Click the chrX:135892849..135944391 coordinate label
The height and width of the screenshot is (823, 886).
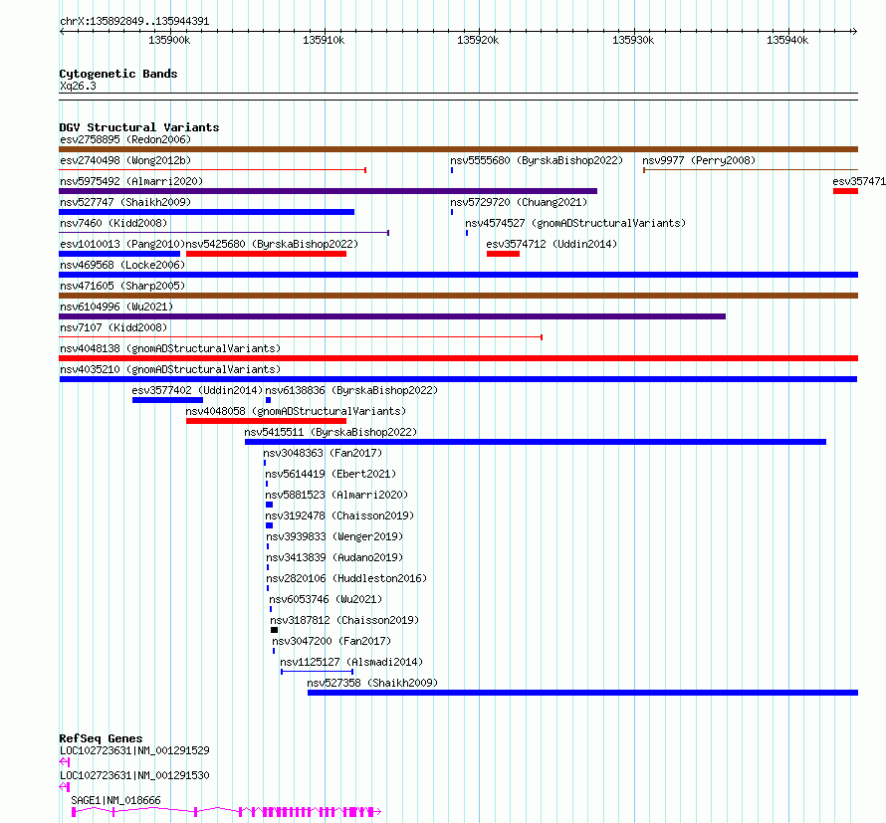(134, 22)
